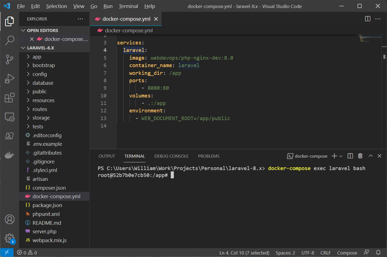
Task: Click the remote window status indicator
Action: (7, 253)
